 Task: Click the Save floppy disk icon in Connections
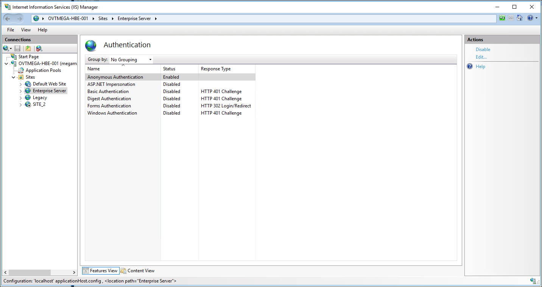point(17,48)
